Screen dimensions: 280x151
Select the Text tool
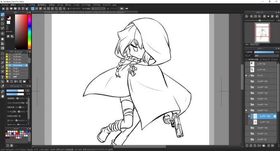tap(2, 77)
